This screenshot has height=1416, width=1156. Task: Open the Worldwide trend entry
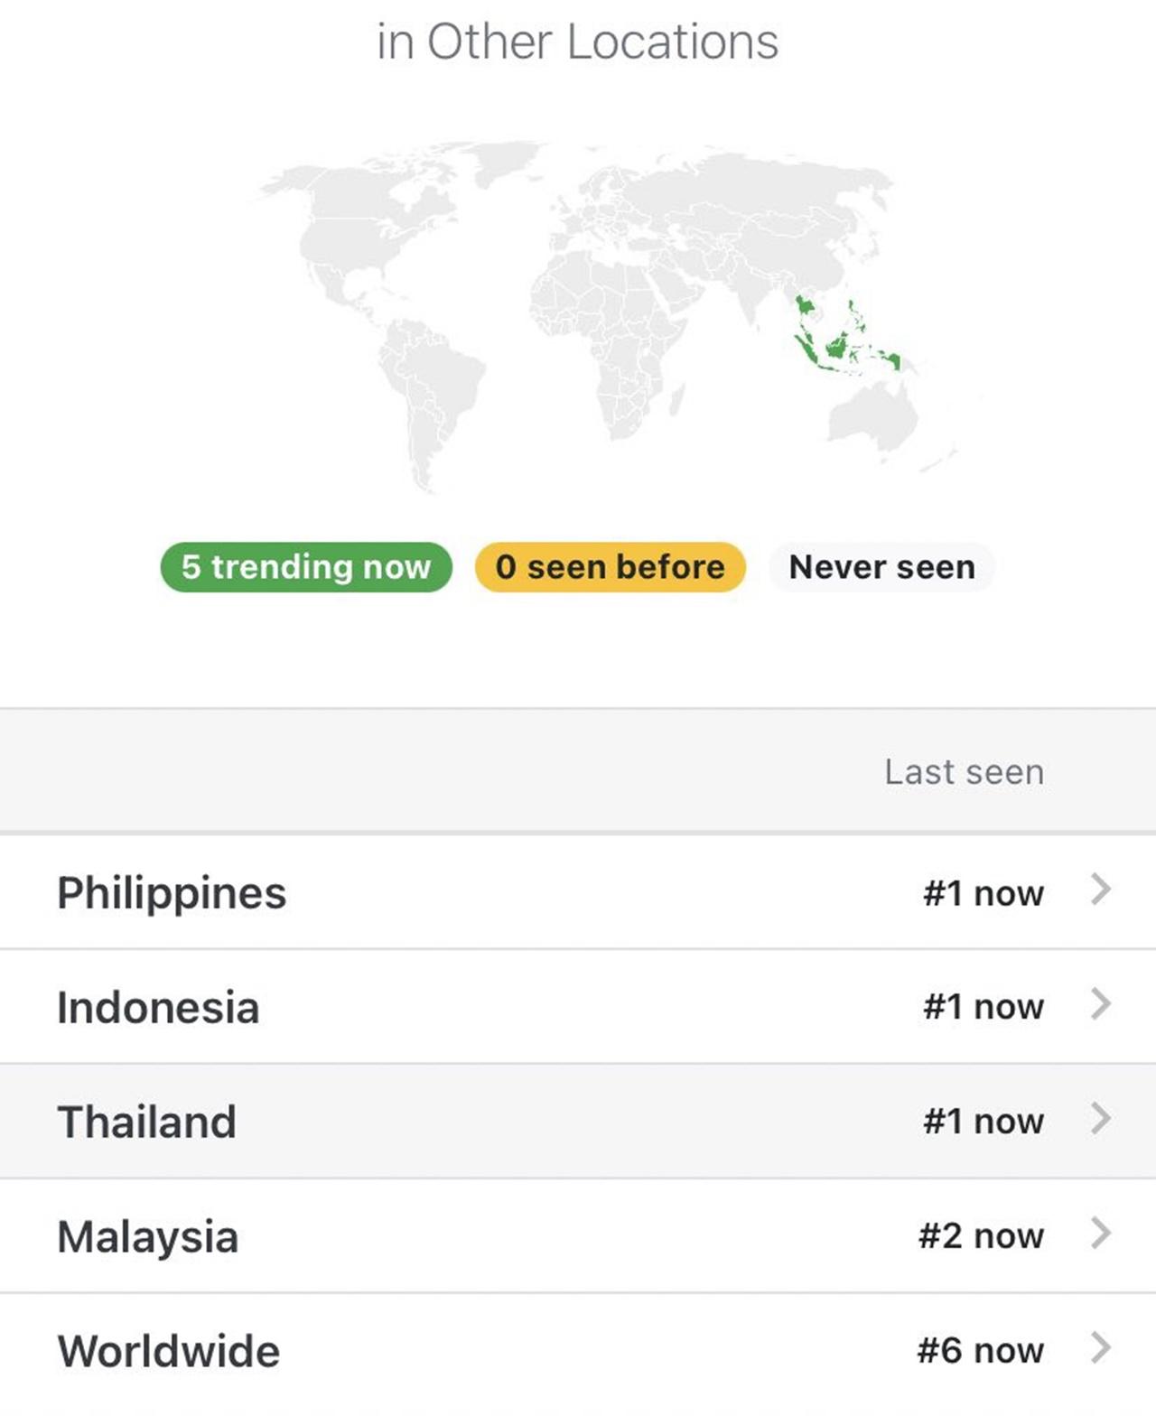click(x=169, y=1352)
